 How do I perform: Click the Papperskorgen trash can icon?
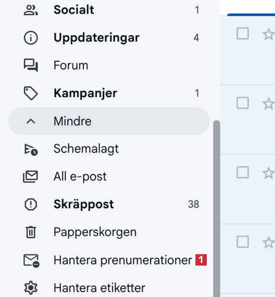[31, 232]
